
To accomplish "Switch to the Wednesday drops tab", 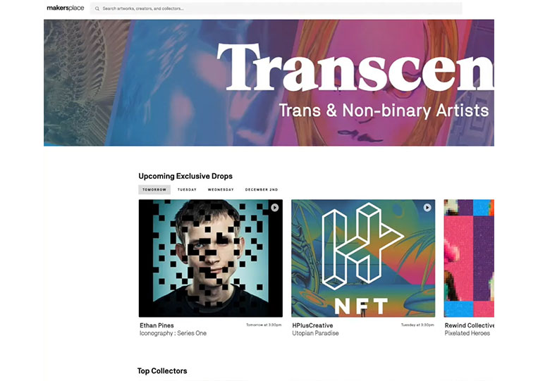I will pyautogui.click(x=221, y=189).
